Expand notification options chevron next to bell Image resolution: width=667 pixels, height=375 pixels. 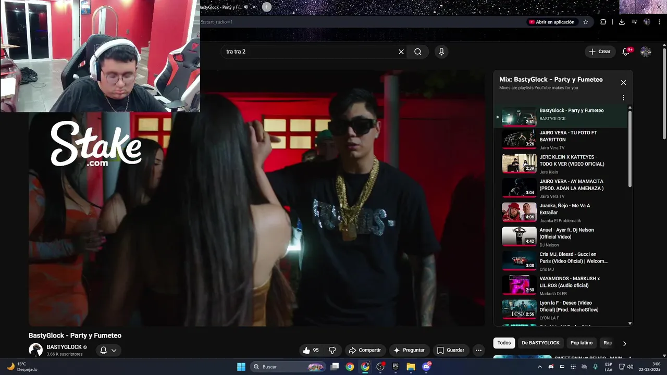point(114,350)
